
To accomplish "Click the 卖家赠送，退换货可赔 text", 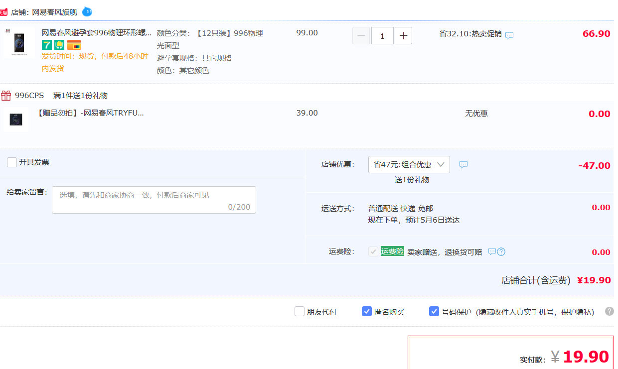I will [x=445, y=252].
